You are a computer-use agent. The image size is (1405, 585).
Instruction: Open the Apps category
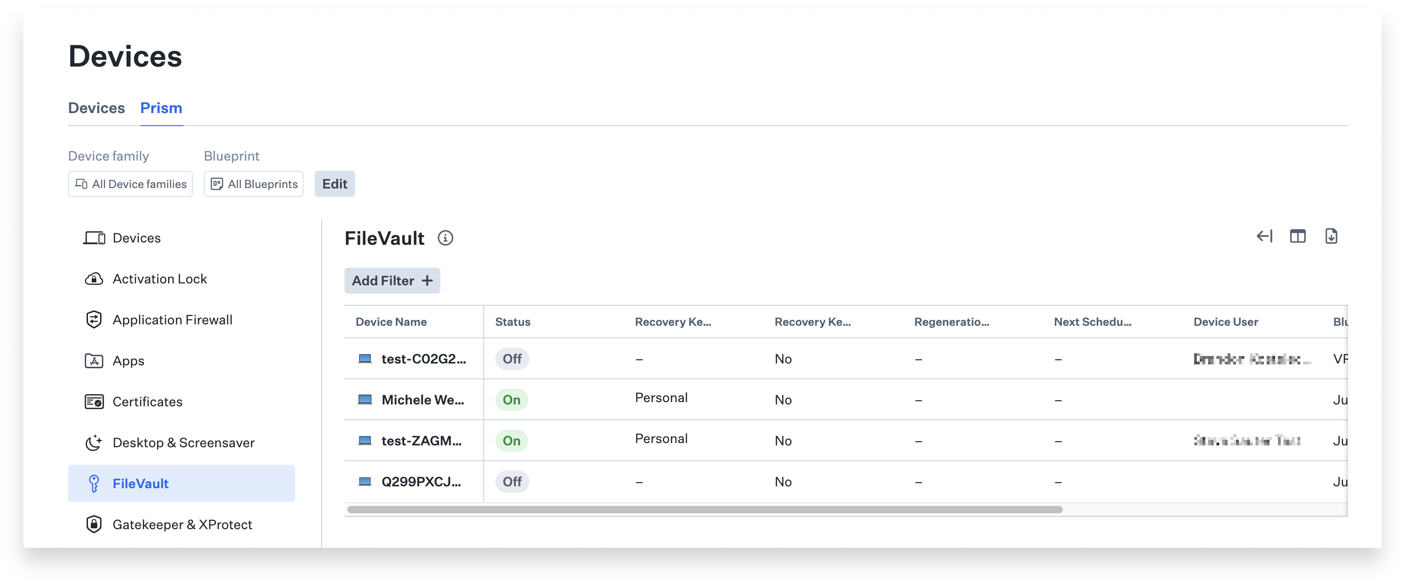tap(128, 361)
